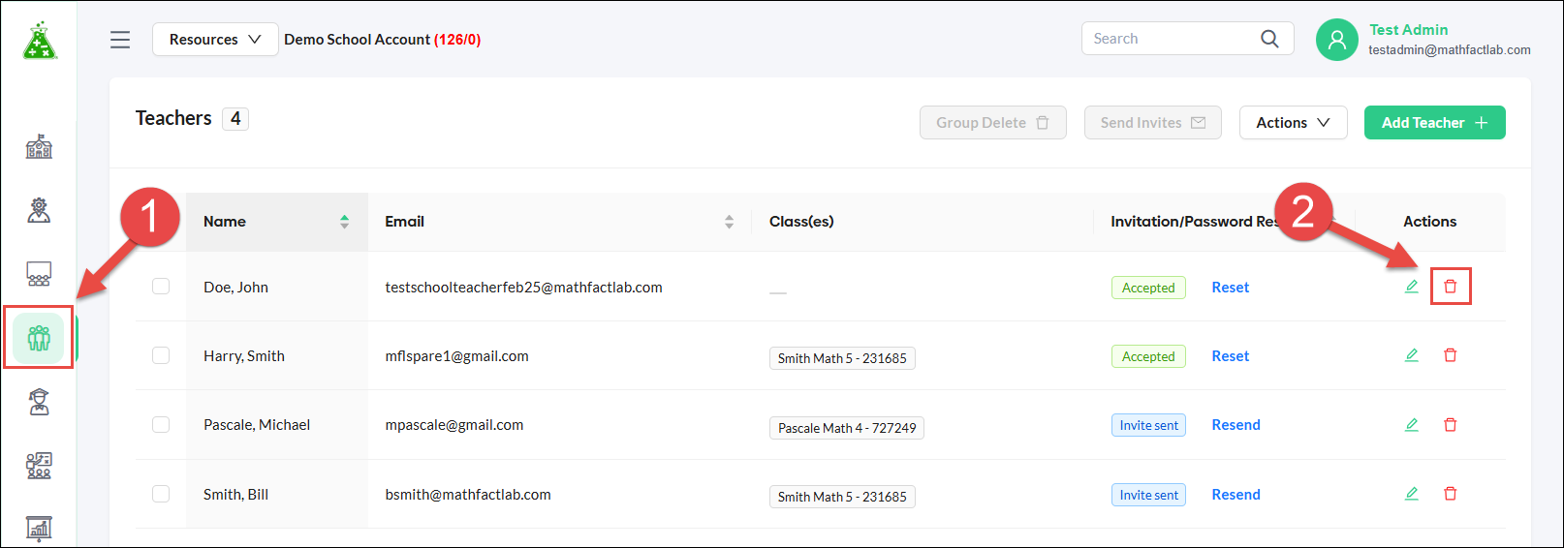Viewport: 1564px width, 548px height.
Task: Expand the Actions dropdown menu
Action: (x=1293, y=123)
